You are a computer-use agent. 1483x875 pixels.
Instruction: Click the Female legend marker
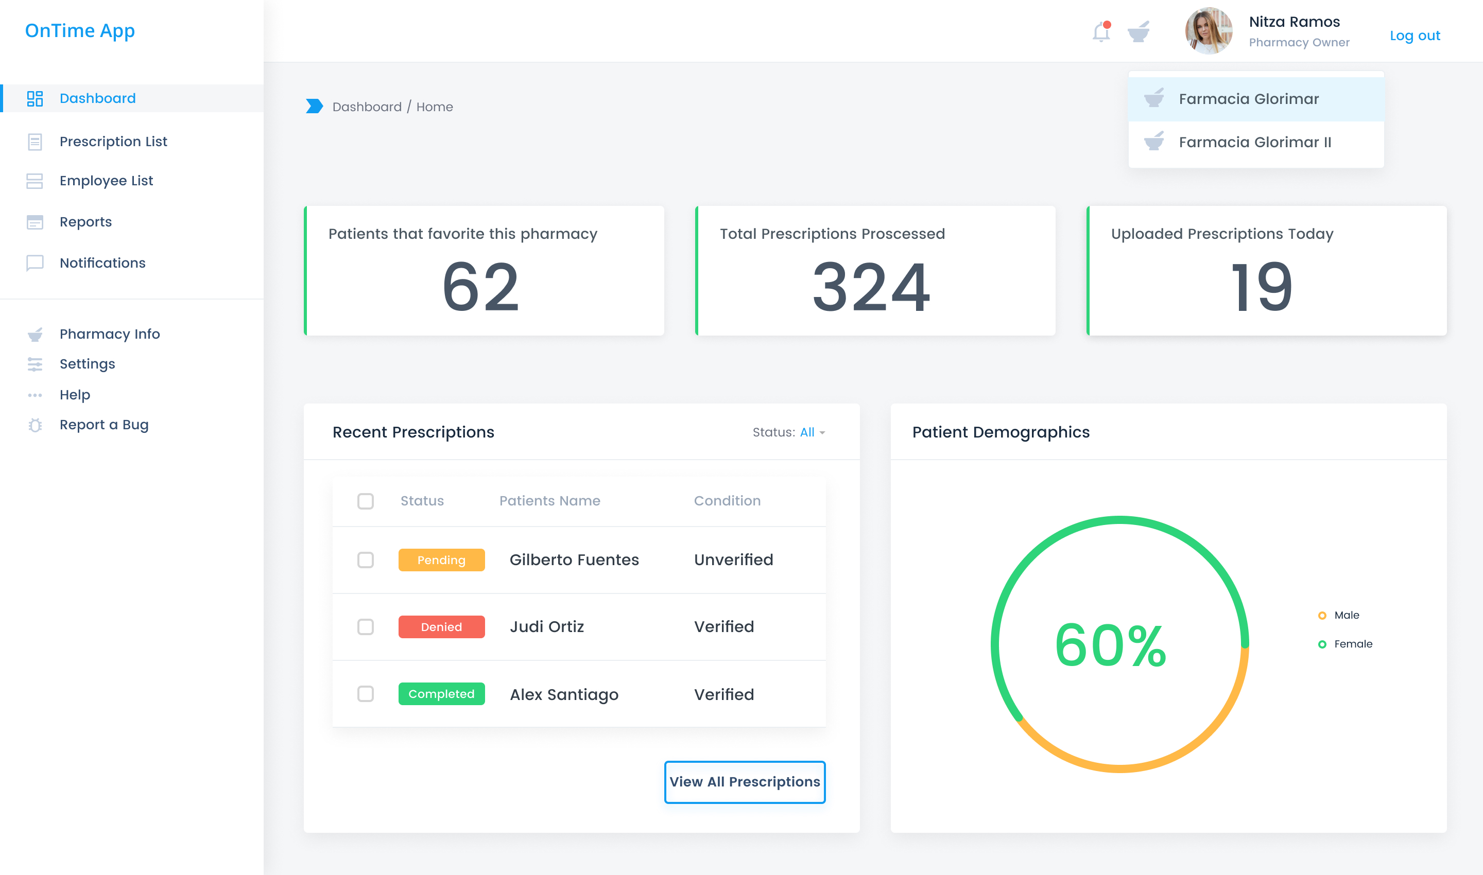1322,644
